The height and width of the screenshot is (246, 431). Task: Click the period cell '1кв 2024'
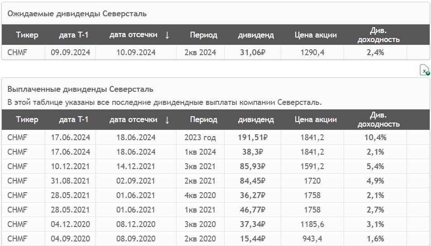click(x=200, y=152)
